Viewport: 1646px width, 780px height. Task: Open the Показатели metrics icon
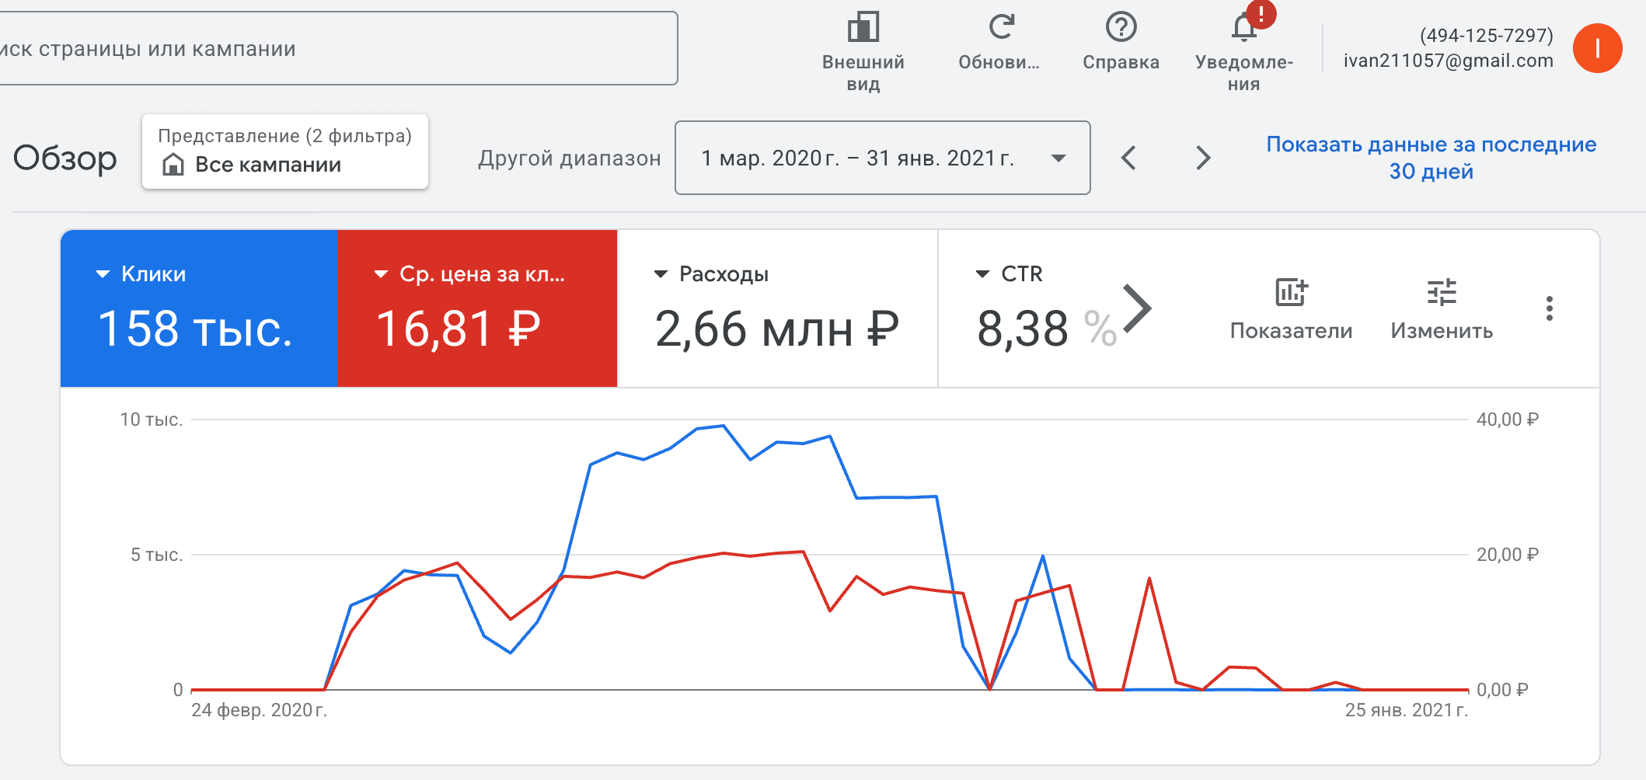tap(1291, 293)
